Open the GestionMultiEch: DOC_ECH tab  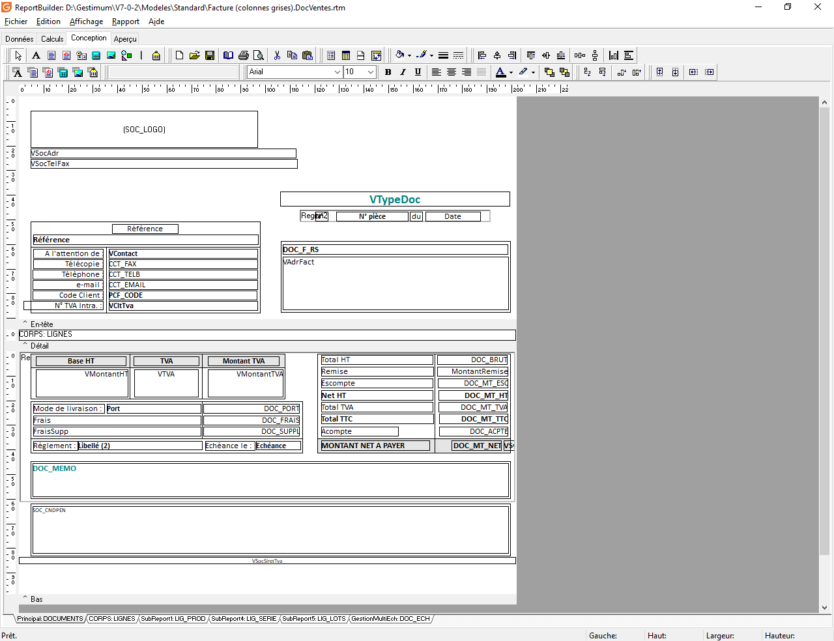point(390,619)
